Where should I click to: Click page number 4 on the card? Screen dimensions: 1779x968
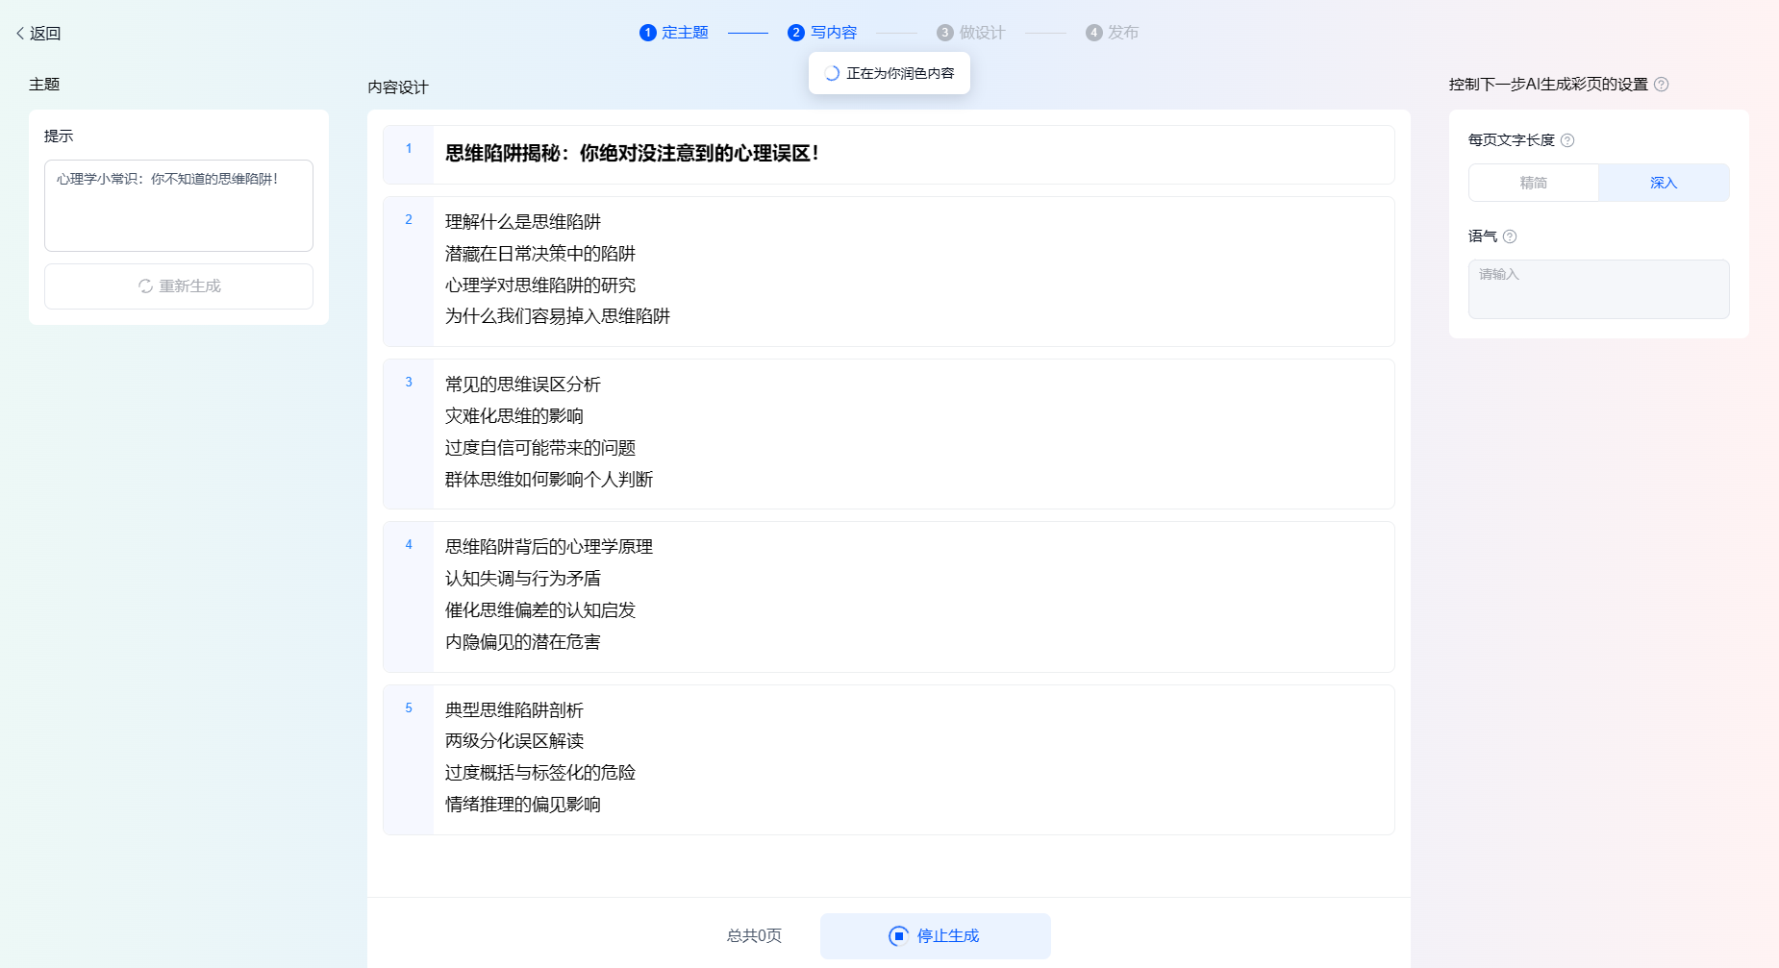coord(409,545)
